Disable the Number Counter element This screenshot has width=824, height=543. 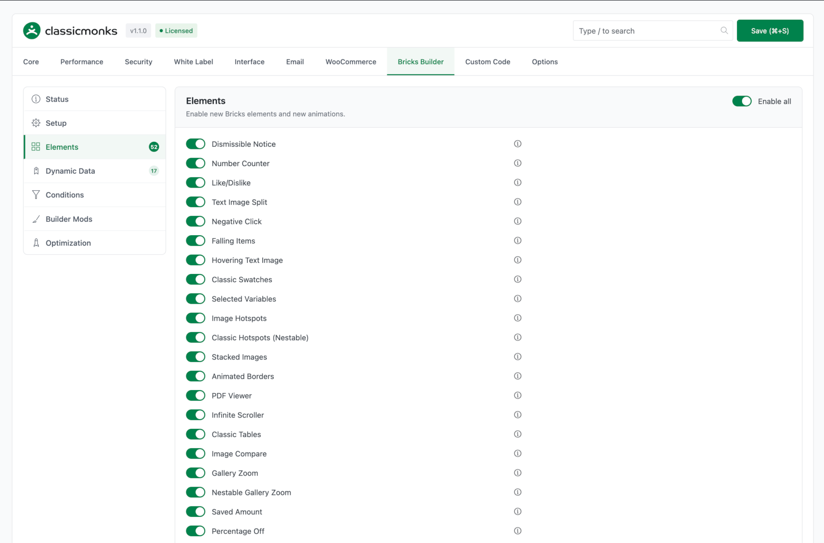pyautogui.click(x=196, y=163)
